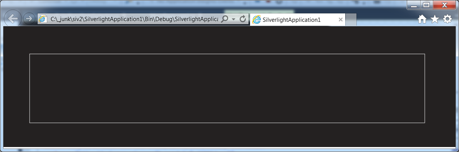Screen dimensions: 459x152
Task: Click the Forward navigation arrow
Action: 29,19
